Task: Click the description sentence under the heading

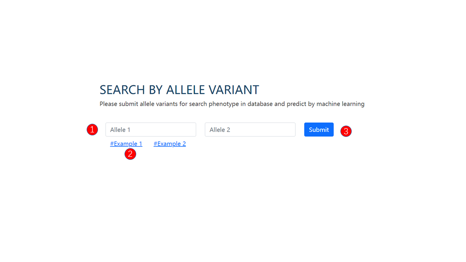Action: coord(232,104)
